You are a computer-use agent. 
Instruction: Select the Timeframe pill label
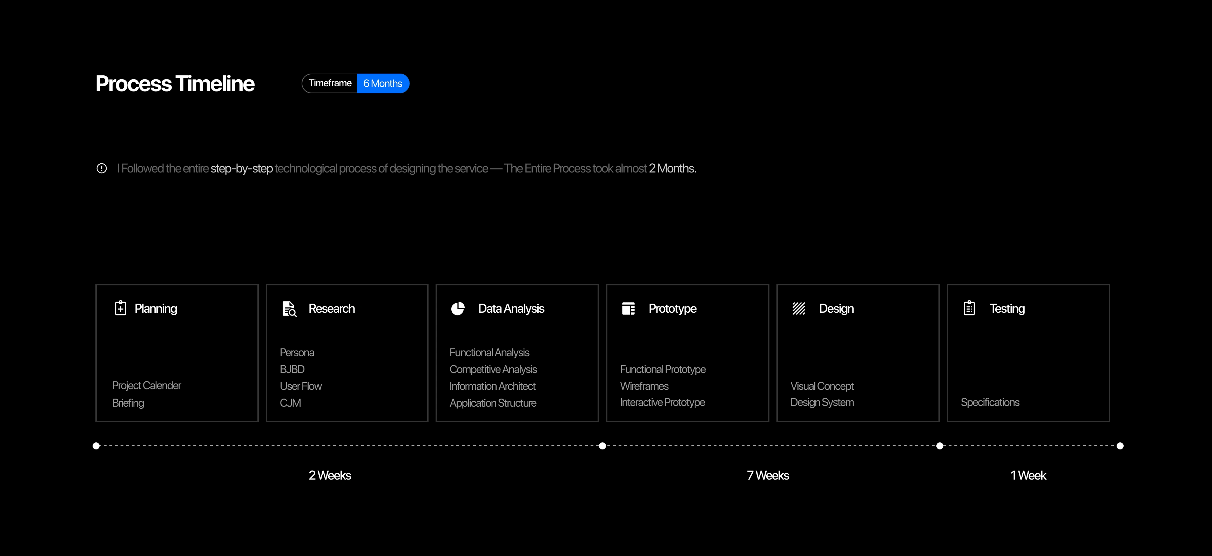[330, 83]
